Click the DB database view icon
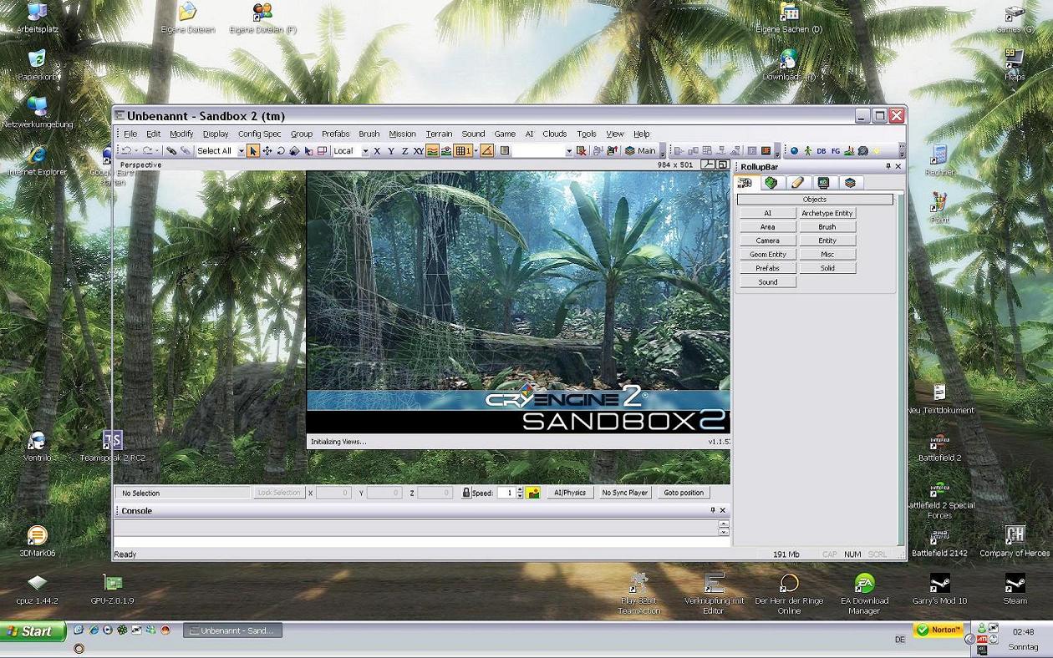 coord(821,151)
